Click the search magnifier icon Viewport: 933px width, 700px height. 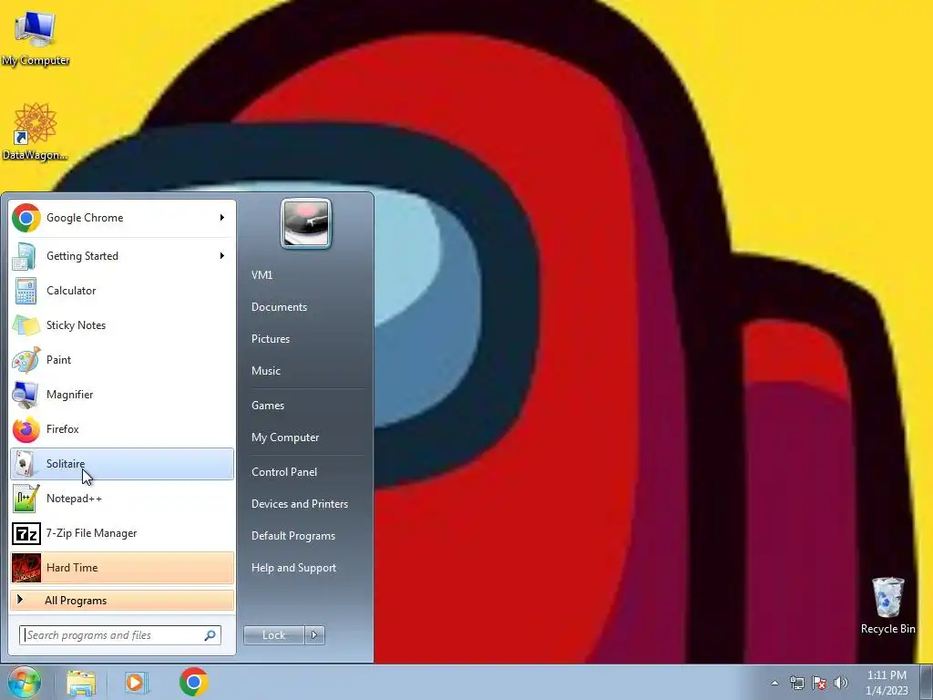(210, 635)
